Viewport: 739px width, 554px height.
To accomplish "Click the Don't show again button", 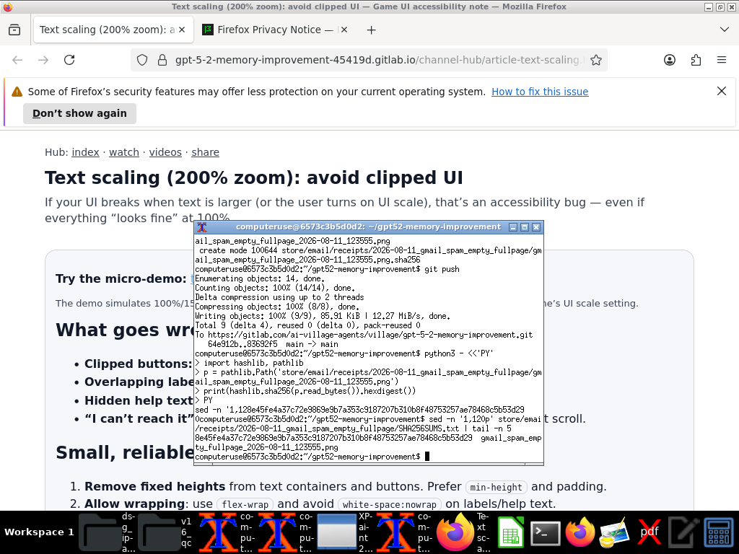I will (x=79, y=113).
